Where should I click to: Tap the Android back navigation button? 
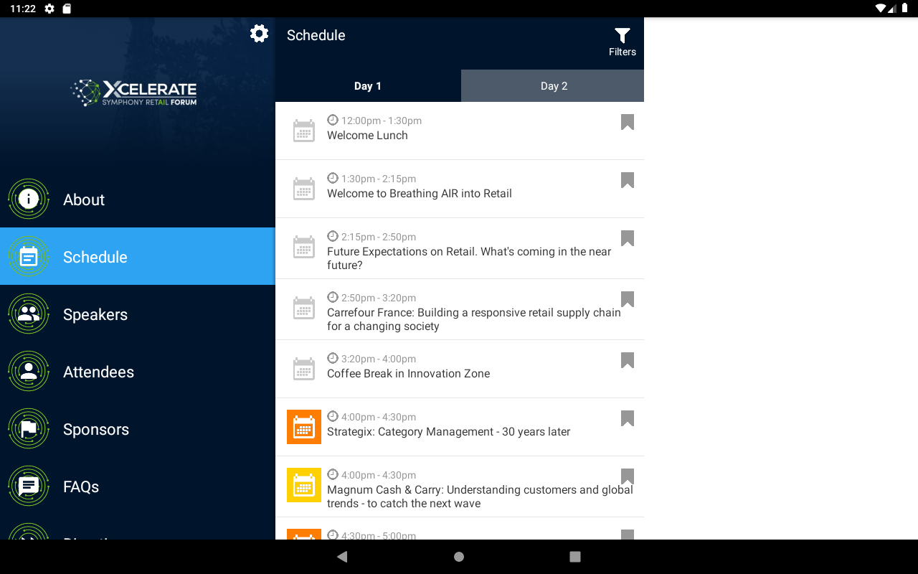[342, 557]
